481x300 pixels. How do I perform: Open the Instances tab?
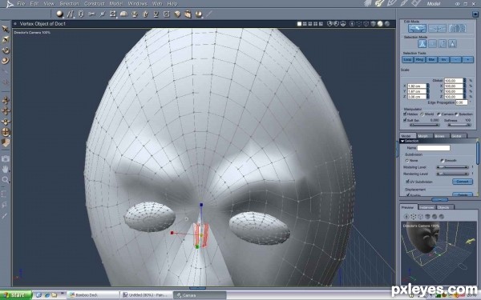click(x=426, y=207)
